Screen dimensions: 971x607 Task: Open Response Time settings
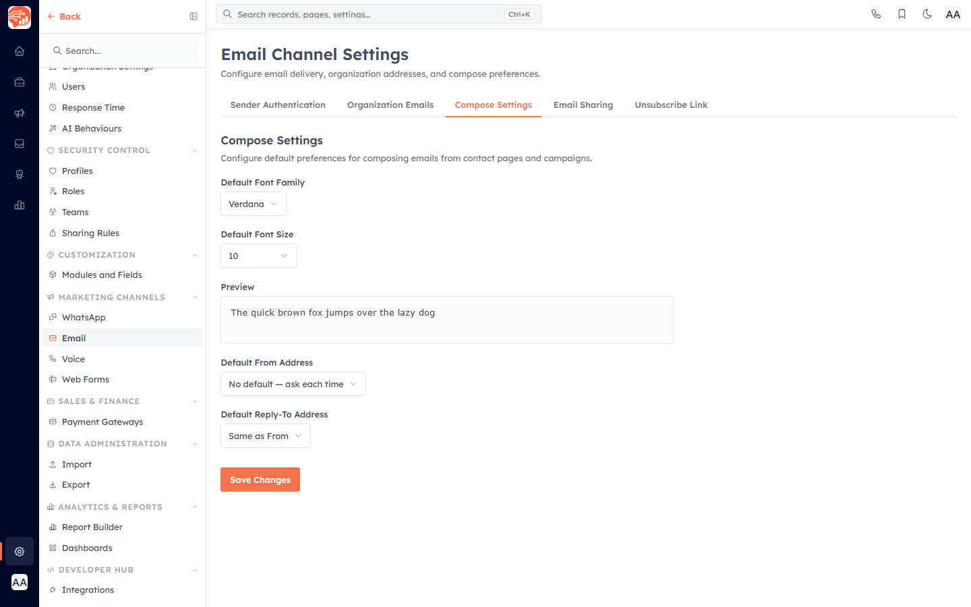[x=122, y=108]
